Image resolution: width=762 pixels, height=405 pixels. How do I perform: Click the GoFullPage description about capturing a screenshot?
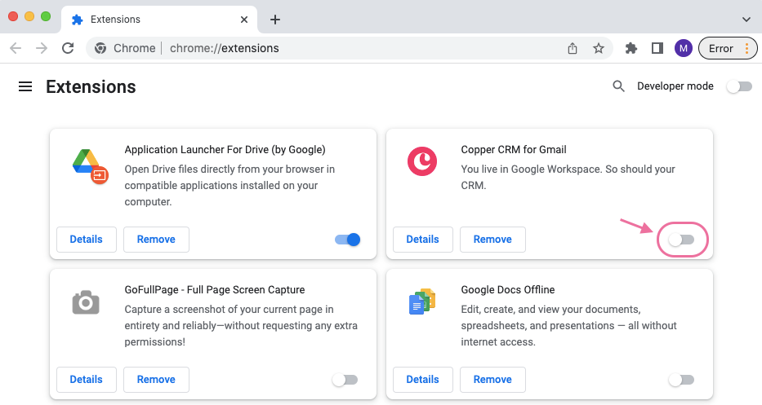tap(241, 325)
